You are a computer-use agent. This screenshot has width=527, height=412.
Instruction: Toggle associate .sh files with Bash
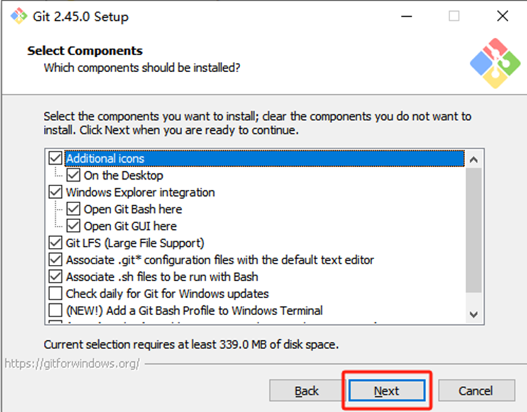point(55,277)
